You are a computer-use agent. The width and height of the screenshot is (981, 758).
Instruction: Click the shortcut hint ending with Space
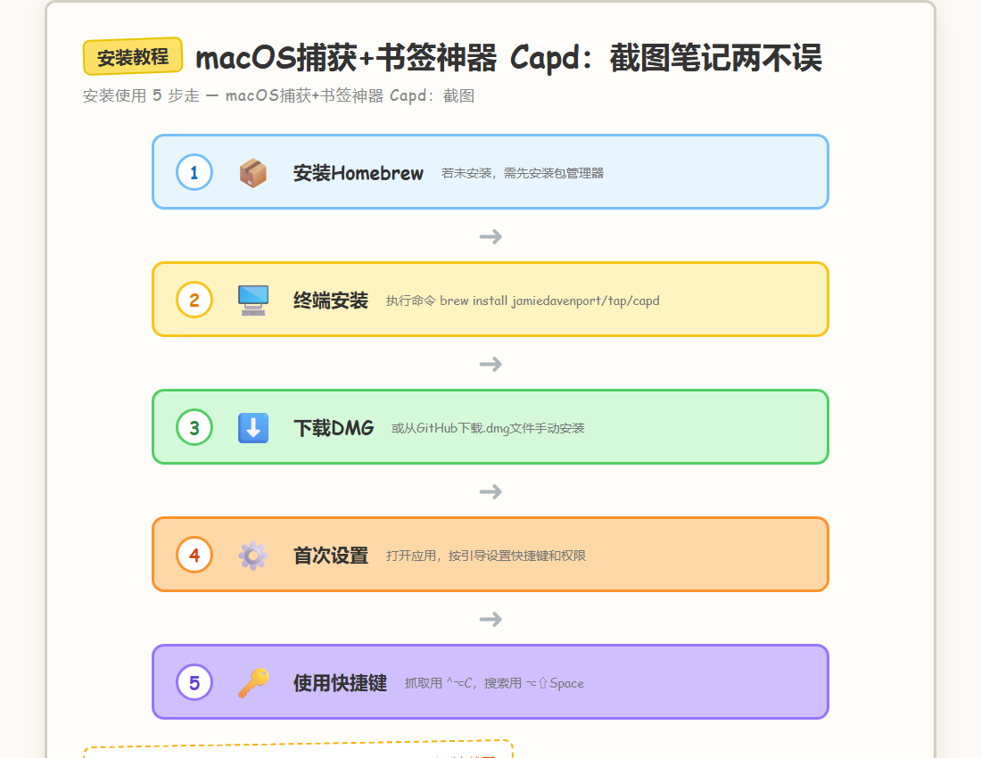click(x=494, y=684)
